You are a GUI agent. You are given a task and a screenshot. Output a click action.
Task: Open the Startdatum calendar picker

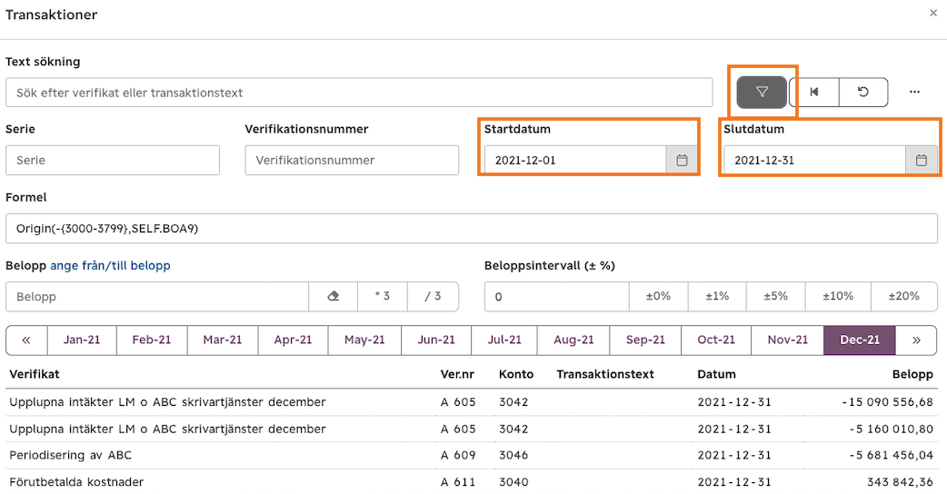pyautogui.click(x=682, y=161)
